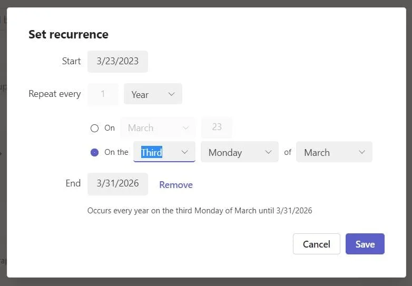Click the chevron arrow beside Year
This screenshot has width=412, height=286.
click(171, 94)
